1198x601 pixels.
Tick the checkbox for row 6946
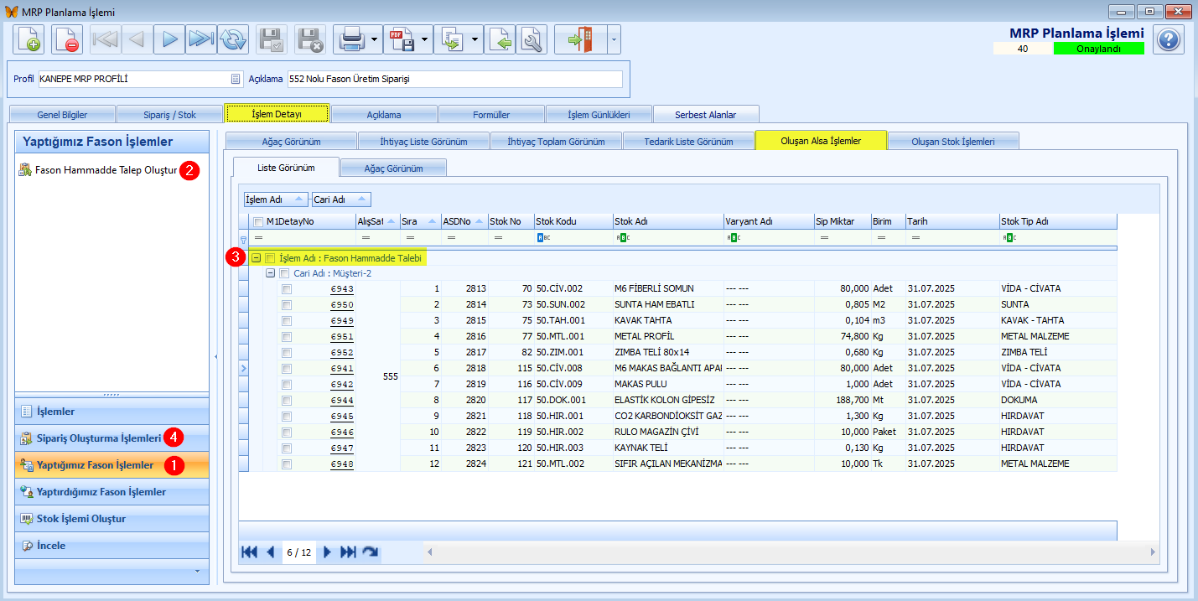point(287,432)
